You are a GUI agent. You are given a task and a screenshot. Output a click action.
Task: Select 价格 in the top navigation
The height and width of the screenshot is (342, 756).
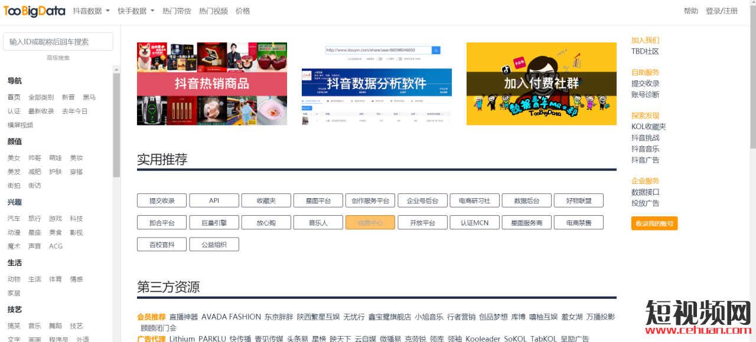click(243, 11)
